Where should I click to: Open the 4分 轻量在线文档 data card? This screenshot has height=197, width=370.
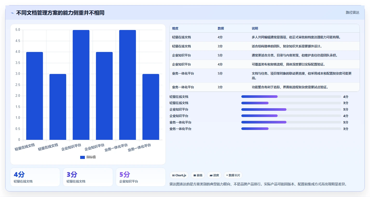35,177
